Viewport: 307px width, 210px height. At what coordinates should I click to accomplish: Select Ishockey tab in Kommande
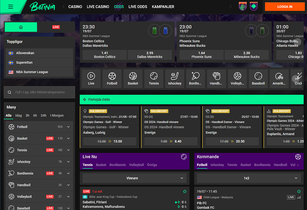[217, 165]
